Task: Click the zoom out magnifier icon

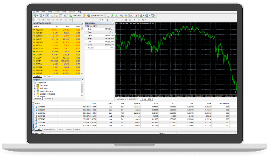Action: click(126, 16)
